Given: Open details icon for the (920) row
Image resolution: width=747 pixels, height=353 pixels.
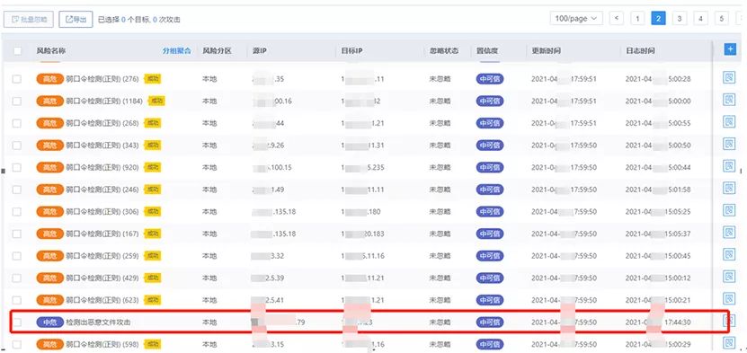Looking at the screenshot, I should tap(729, 166).
